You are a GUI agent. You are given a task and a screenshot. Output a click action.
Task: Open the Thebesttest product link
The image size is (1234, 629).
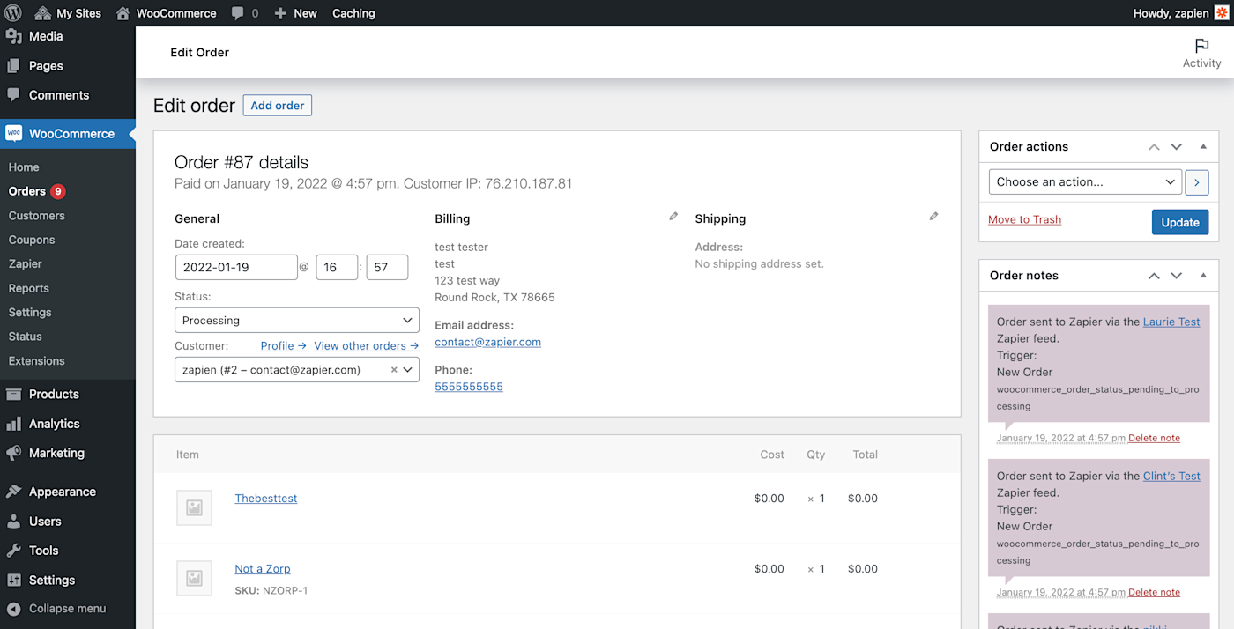coord(266,499)
